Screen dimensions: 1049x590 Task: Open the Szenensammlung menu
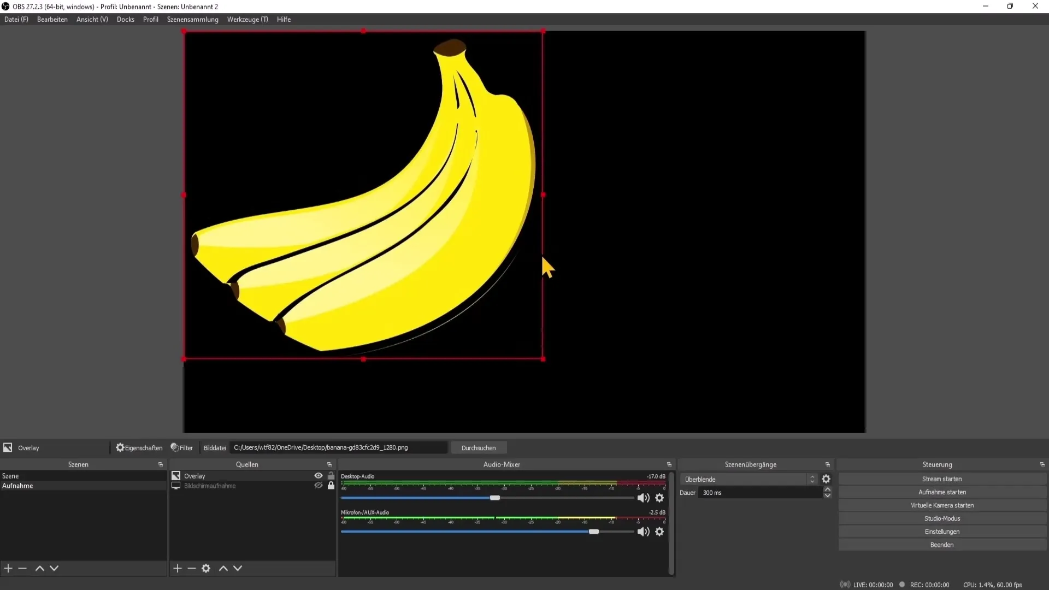193,19
